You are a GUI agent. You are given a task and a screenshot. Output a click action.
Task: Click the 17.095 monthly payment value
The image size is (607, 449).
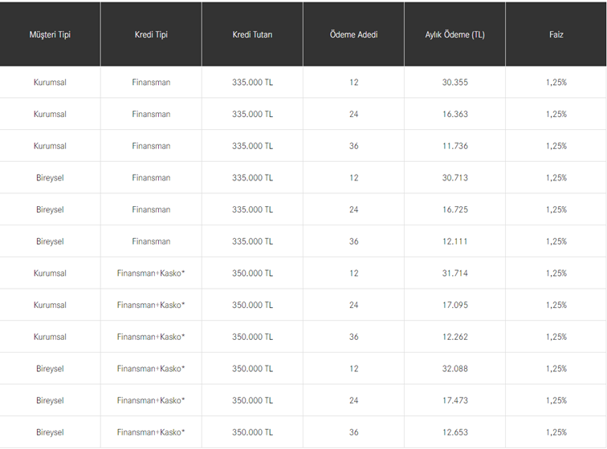[x=454, y=305]
